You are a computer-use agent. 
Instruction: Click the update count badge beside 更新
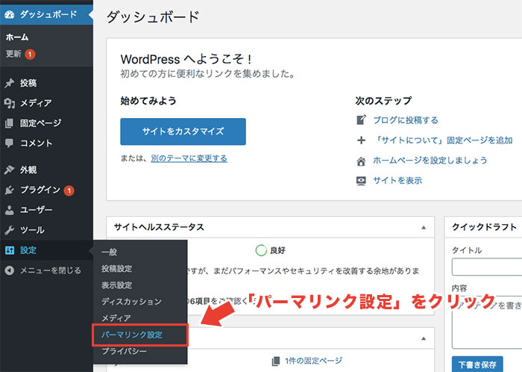tap(30, 54)
